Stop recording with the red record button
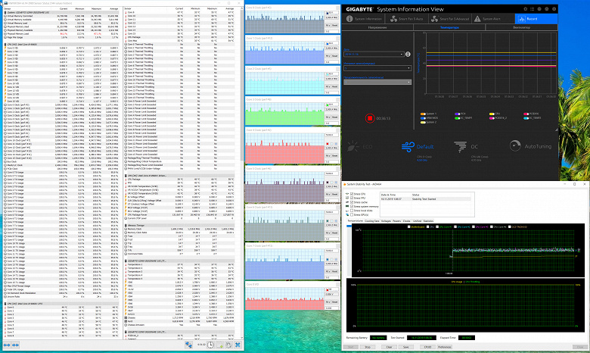Viewport: 590px width, 353px height. 370,117
